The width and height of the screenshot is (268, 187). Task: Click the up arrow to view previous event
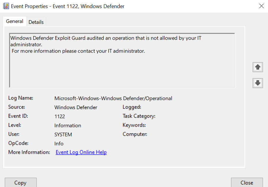click(x=258, y=67)
